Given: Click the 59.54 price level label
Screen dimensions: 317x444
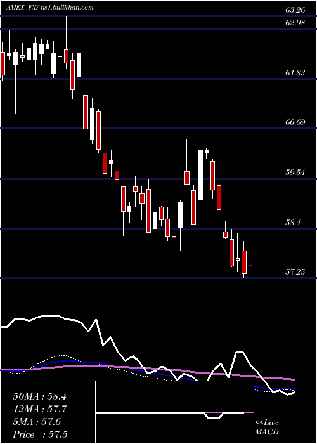Looking at the screenshot, I should (x=295, y=172).
